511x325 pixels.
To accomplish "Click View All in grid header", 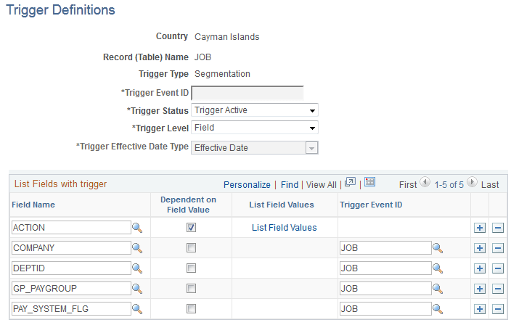I will pyautogui.click(x=321, y=185).
